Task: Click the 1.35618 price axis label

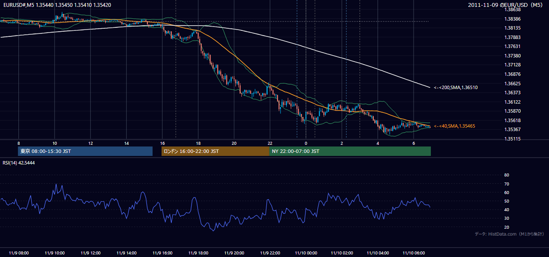Action: pos(512,120)
